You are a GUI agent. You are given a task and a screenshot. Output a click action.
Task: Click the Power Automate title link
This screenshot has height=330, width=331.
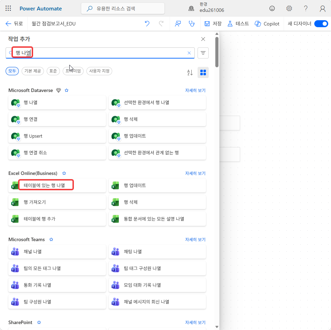(x=41, y=8)
